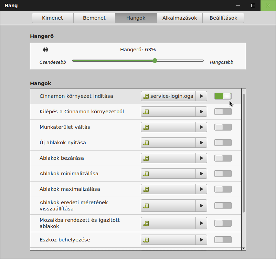Switch to the Bemenet tab
The width and height of the screenshot is (276, 259).
tap(94, 18)
